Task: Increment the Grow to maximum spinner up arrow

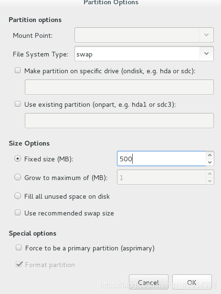Action: (210, 174)
